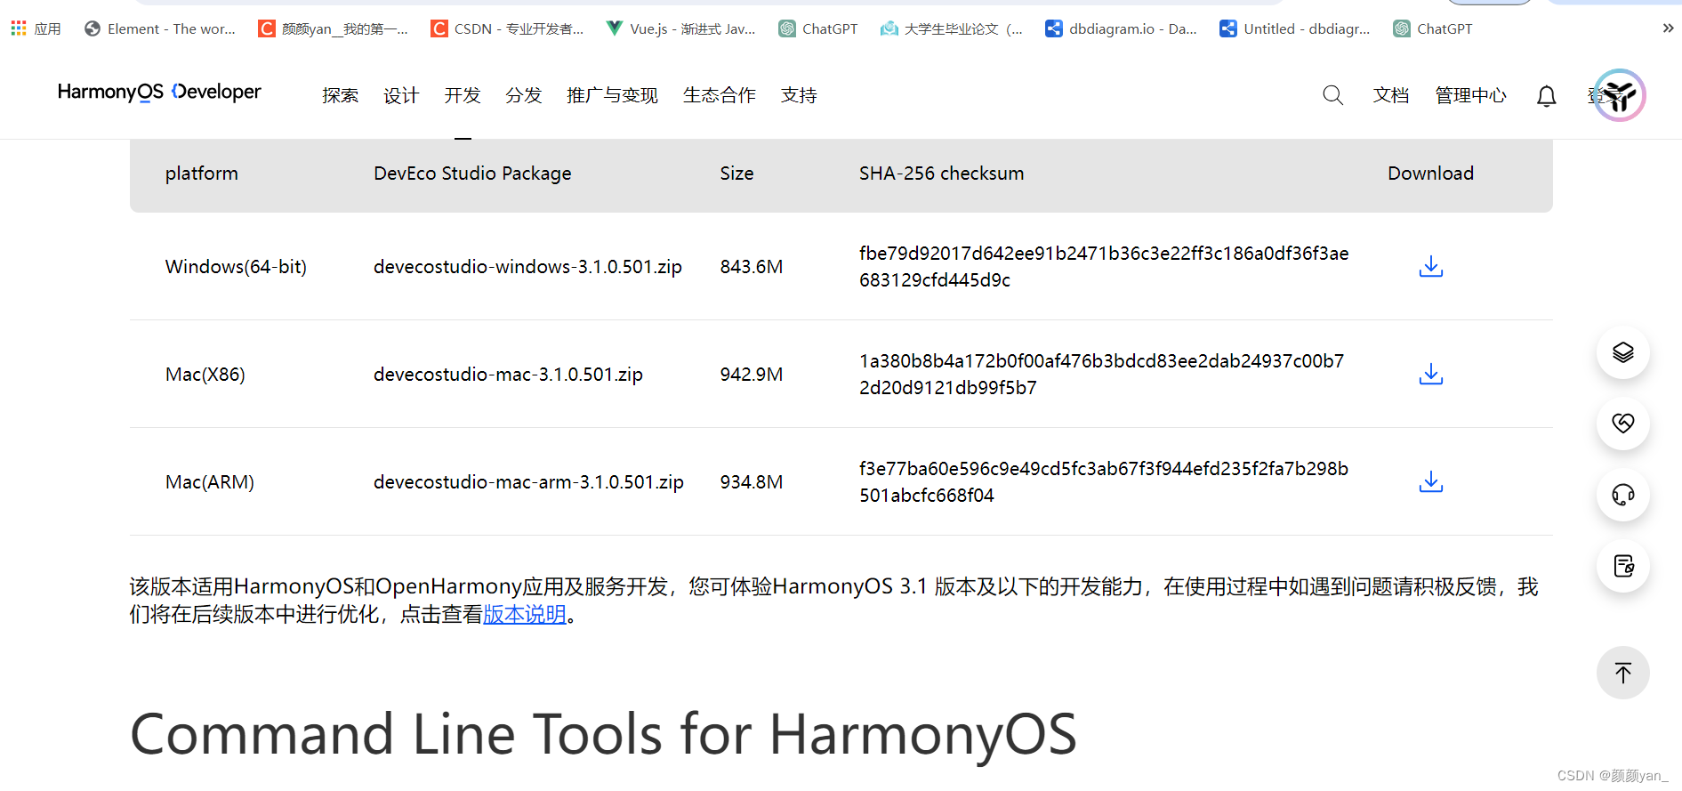Open the 支持 navigation menu
The height and width of the screenshot is (791, 1682).
(x=799, y=95)
